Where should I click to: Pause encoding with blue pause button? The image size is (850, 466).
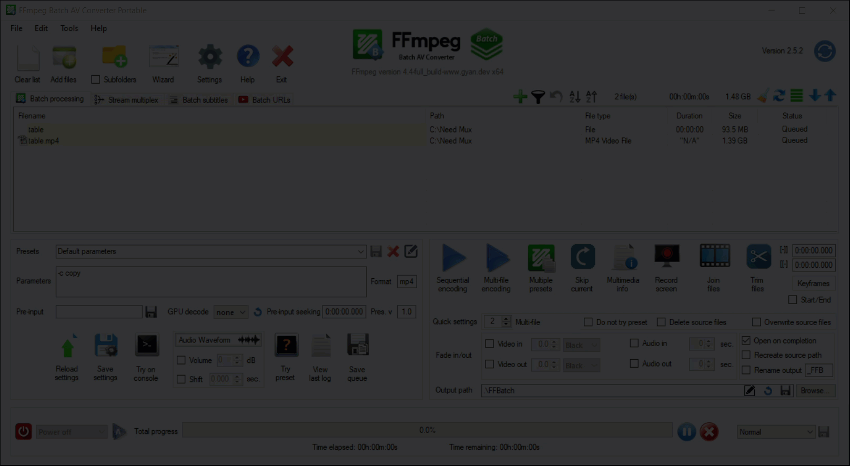[686, 432]
